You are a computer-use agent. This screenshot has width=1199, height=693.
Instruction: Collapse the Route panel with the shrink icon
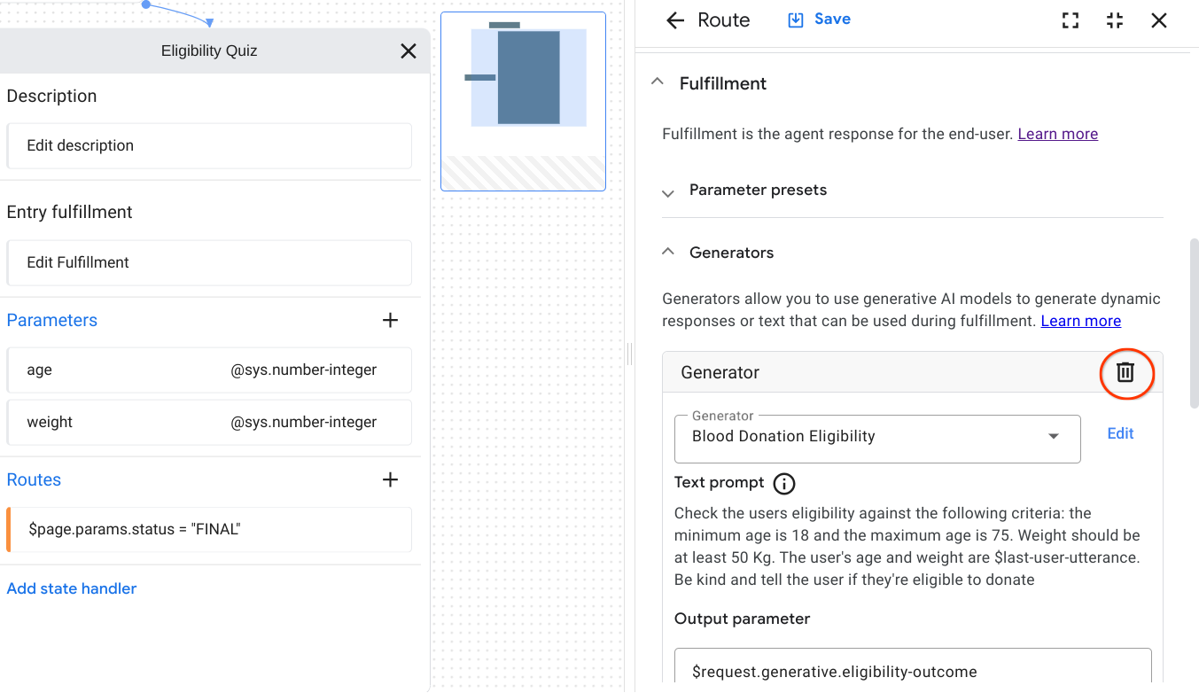(1115, 20)
